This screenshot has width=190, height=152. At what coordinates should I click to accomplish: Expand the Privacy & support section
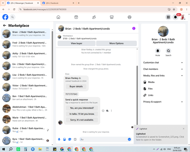click(x=163, y=102)
